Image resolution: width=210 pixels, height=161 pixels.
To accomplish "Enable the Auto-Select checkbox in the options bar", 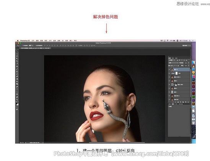I will point(22,46).
